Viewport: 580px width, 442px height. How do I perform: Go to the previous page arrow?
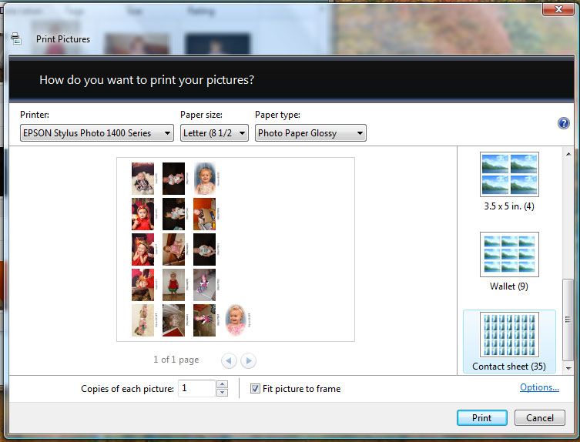point(230,360)
